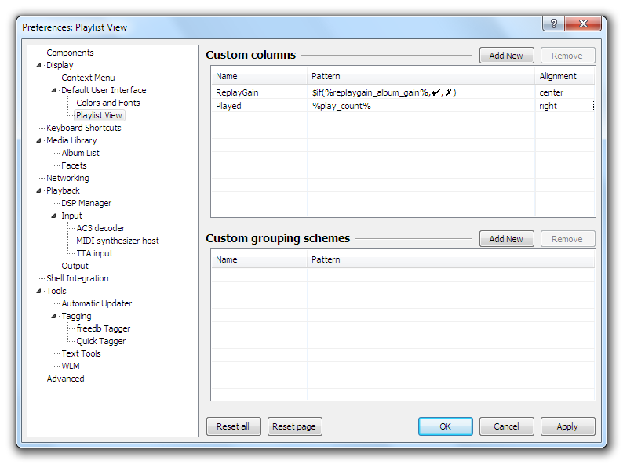
Task: Collapse the Display tree node
Action: [39, 66]
